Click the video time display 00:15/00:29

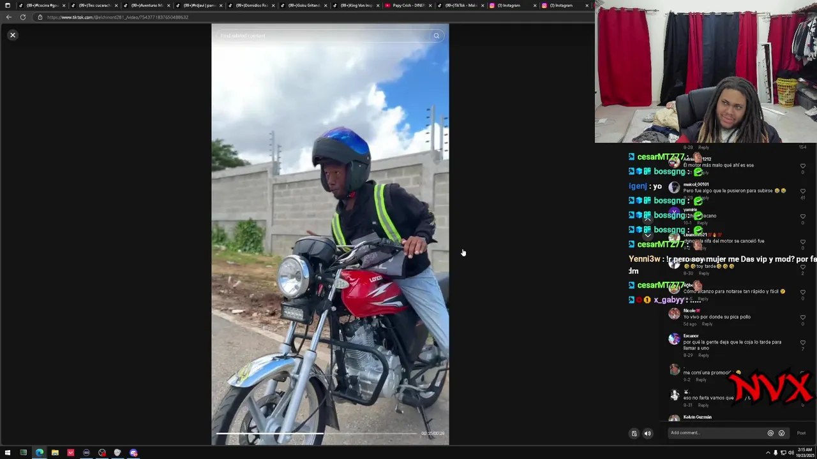[x=433, y=433]
